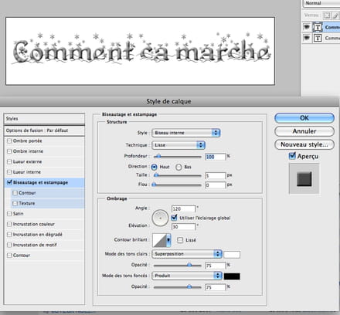Click the highlight Opacité value field
Viewport: 340px width, 315px height.
(216, 266)
